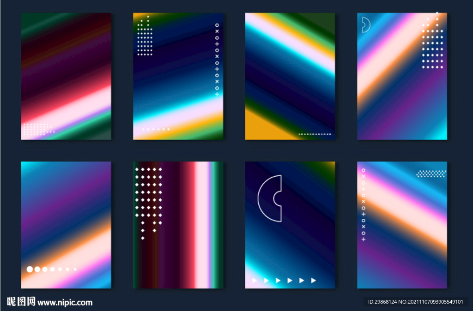Choose the poster with the solid orange corner
This screenshot has width=473, height=311.
[290, 76]
